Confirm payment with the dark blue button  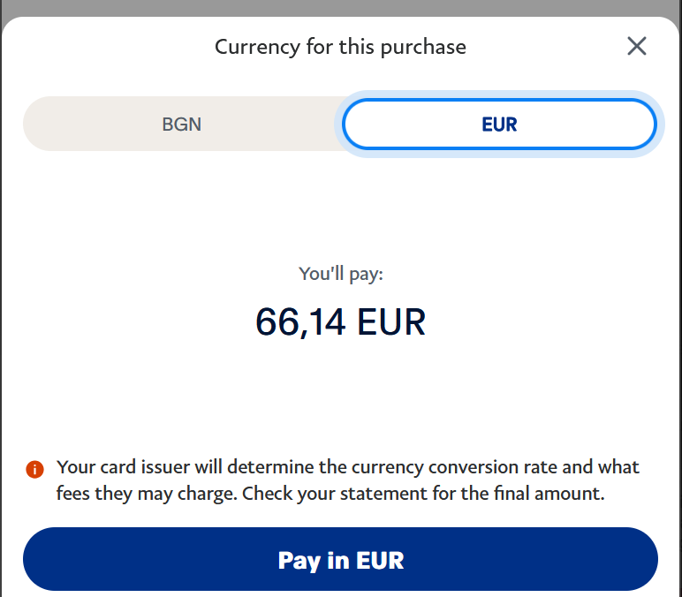(x=341, y=560)
